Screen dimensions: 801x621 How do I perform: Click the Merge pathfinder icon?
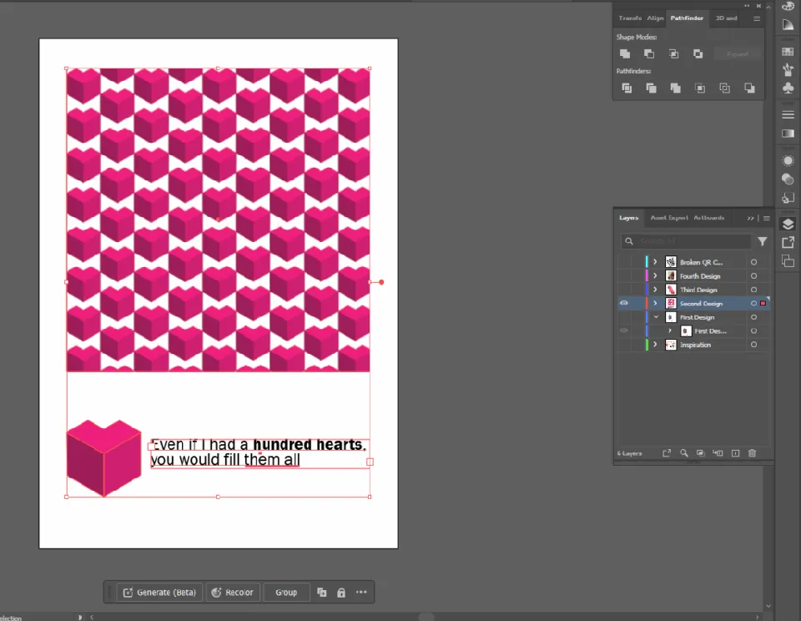click(x=675, y=88)
